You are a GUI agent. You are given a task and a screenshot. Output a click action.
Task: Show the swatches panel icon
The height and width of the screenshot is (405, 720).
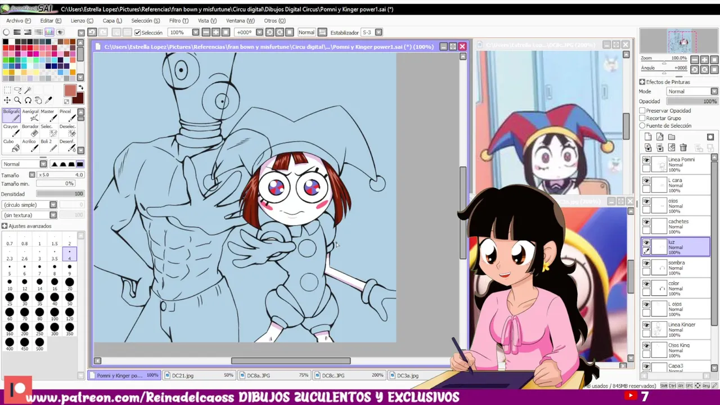coord(49,32)
